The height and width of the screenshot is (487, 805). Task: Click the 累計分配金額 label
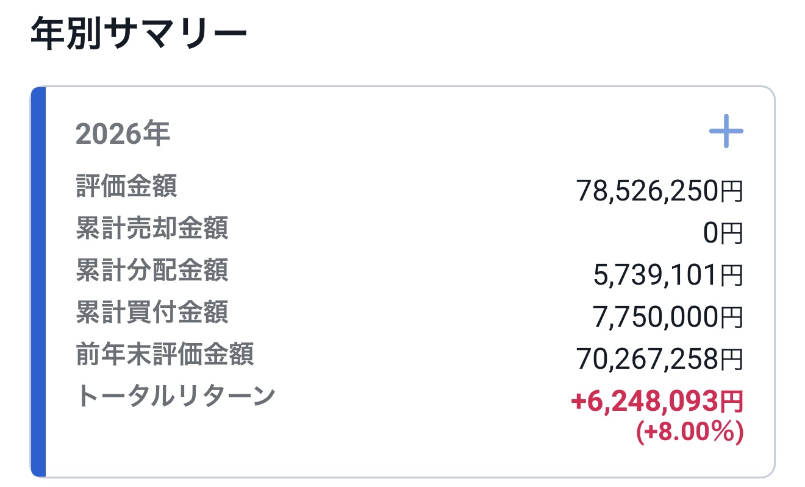[x=152, y=269]
